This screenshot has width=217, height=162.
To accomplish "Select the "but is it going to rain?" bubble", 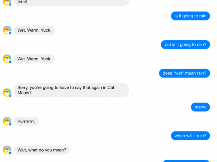I will 185,45.
